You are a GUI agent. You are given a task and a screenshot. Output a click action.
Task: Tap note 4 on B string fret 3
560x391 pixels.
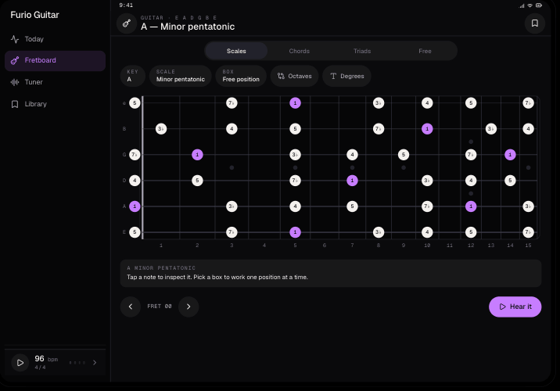232,129
